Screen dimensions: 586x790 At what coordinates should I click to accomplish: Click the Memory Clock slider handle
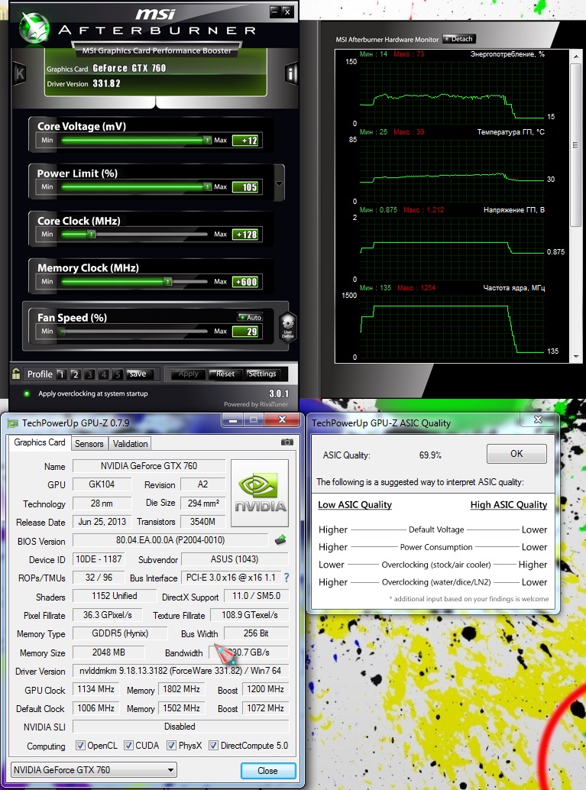[x=168, y=281]
